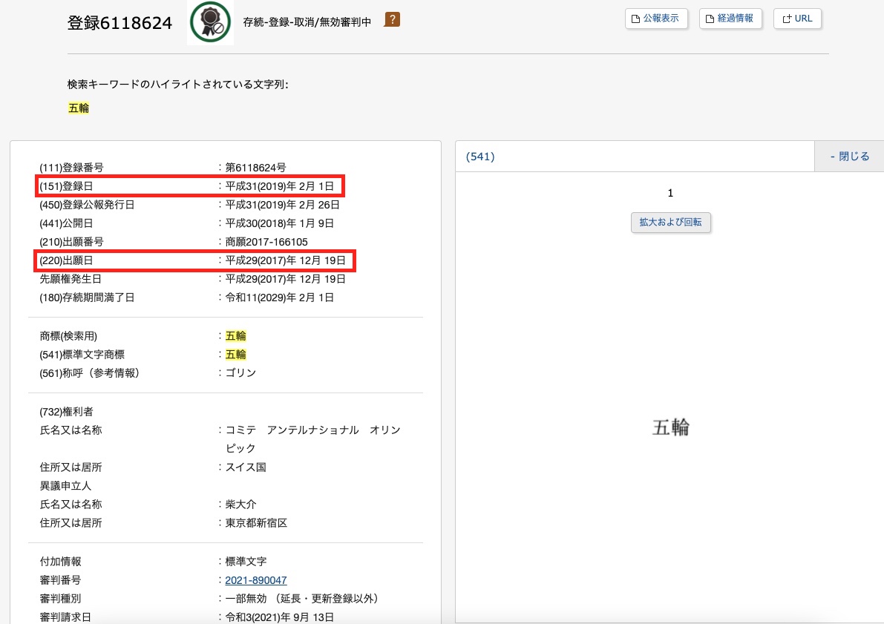Click the trademark status badge icon
This screenshot has width=884, height=624.
210,22
